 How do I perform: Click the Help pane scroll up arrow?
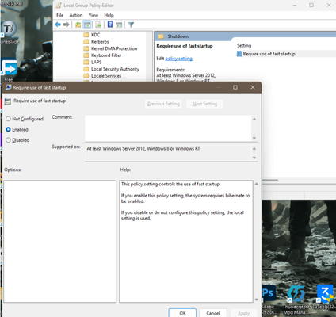[257, 184]
